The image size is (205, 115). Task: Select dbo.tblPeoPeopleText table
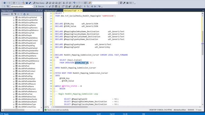(26, 64)
